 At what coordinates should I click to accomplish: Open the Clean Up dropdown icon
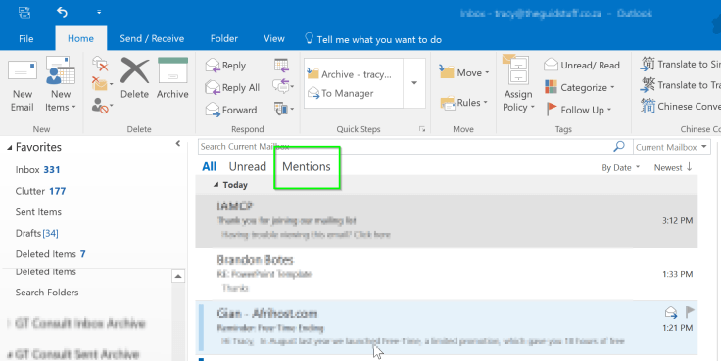(x=102, y=84)
